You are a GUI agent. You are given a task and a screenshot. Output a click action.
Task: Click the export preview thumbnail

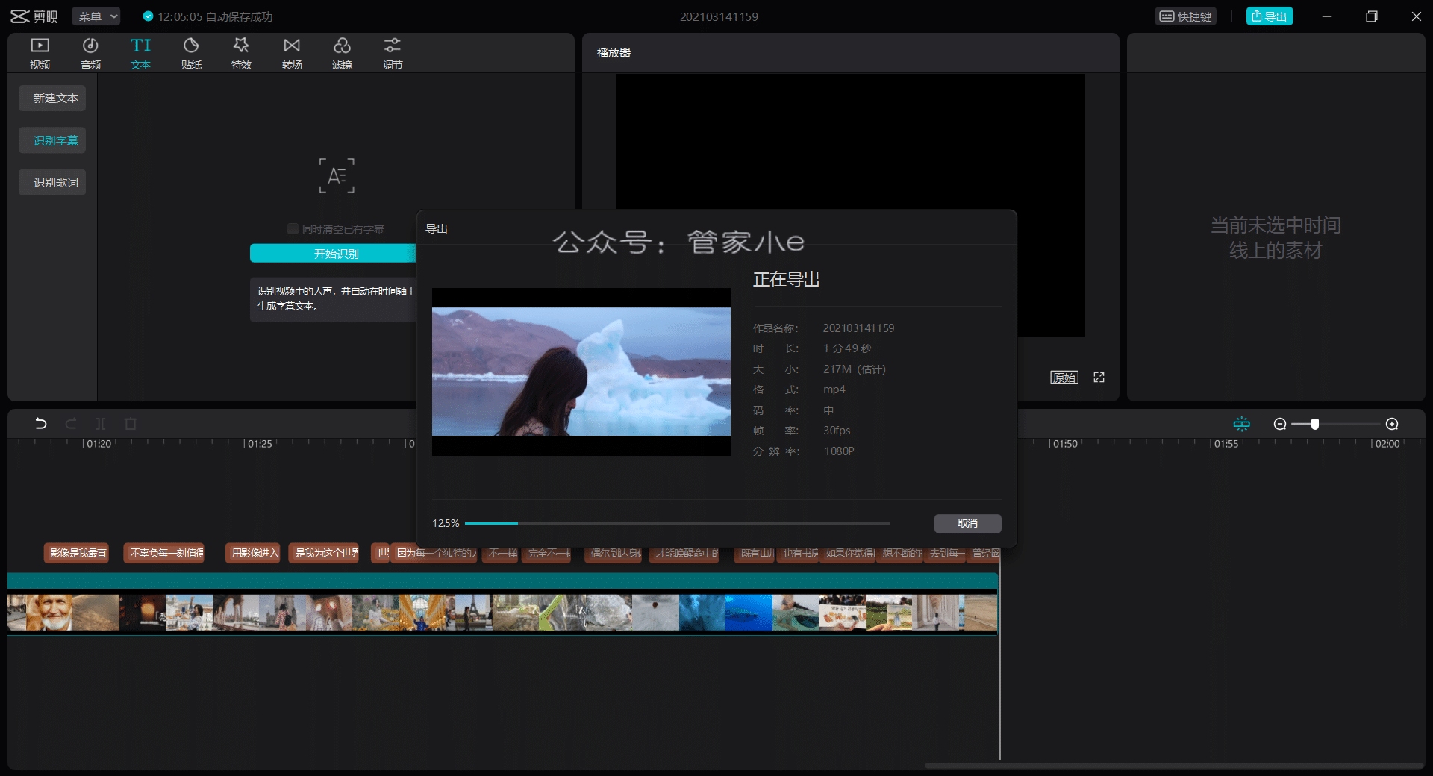pos(581,372)
